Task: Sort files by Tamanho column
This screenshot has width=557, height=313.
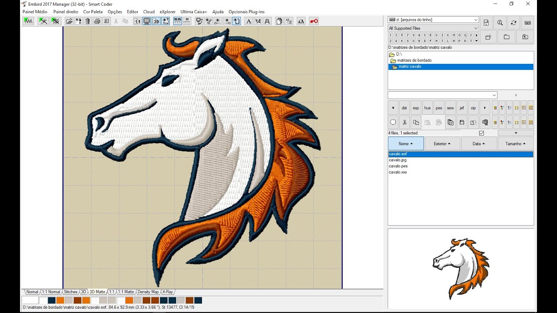Action: (x=516, y=143)
